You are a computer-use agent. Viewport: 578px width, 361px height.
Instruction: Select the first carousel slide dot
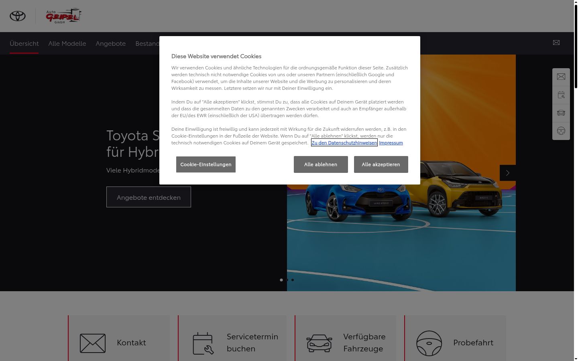coord(281,280)
